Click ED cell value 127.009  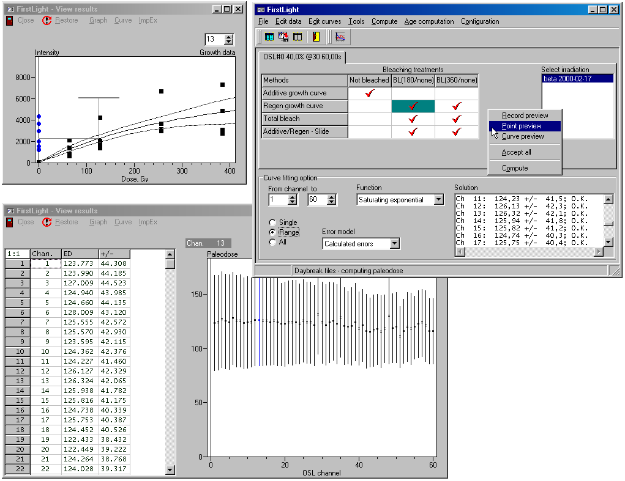click(80, 283)
